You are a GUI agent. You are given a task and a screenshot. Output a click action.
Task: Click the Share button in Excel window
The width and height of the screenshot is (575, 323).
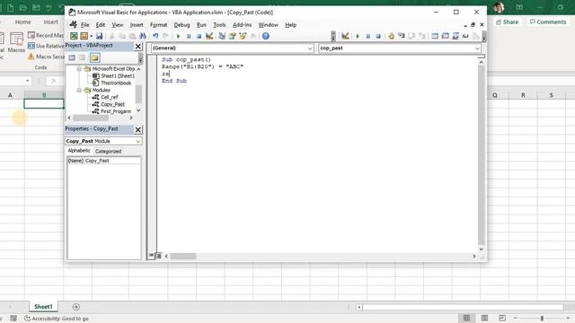507,22
